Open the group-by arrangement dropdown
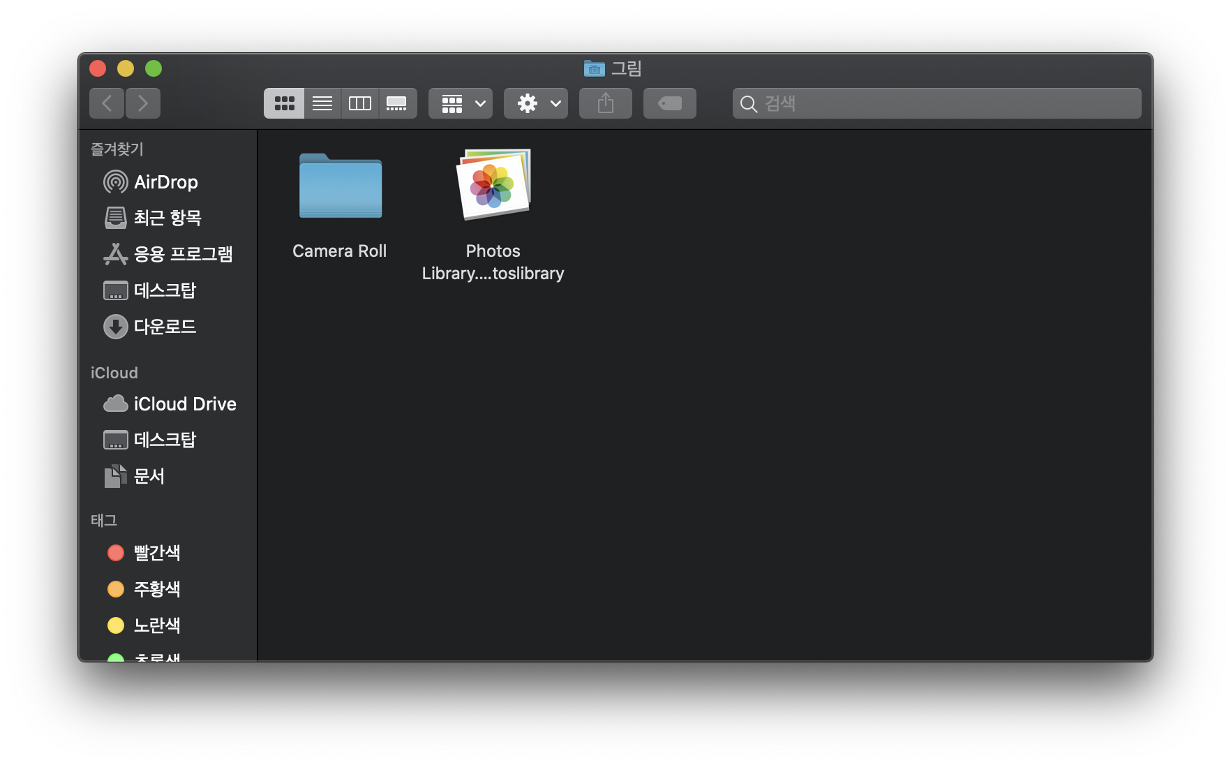 click(x=461, y=103)
